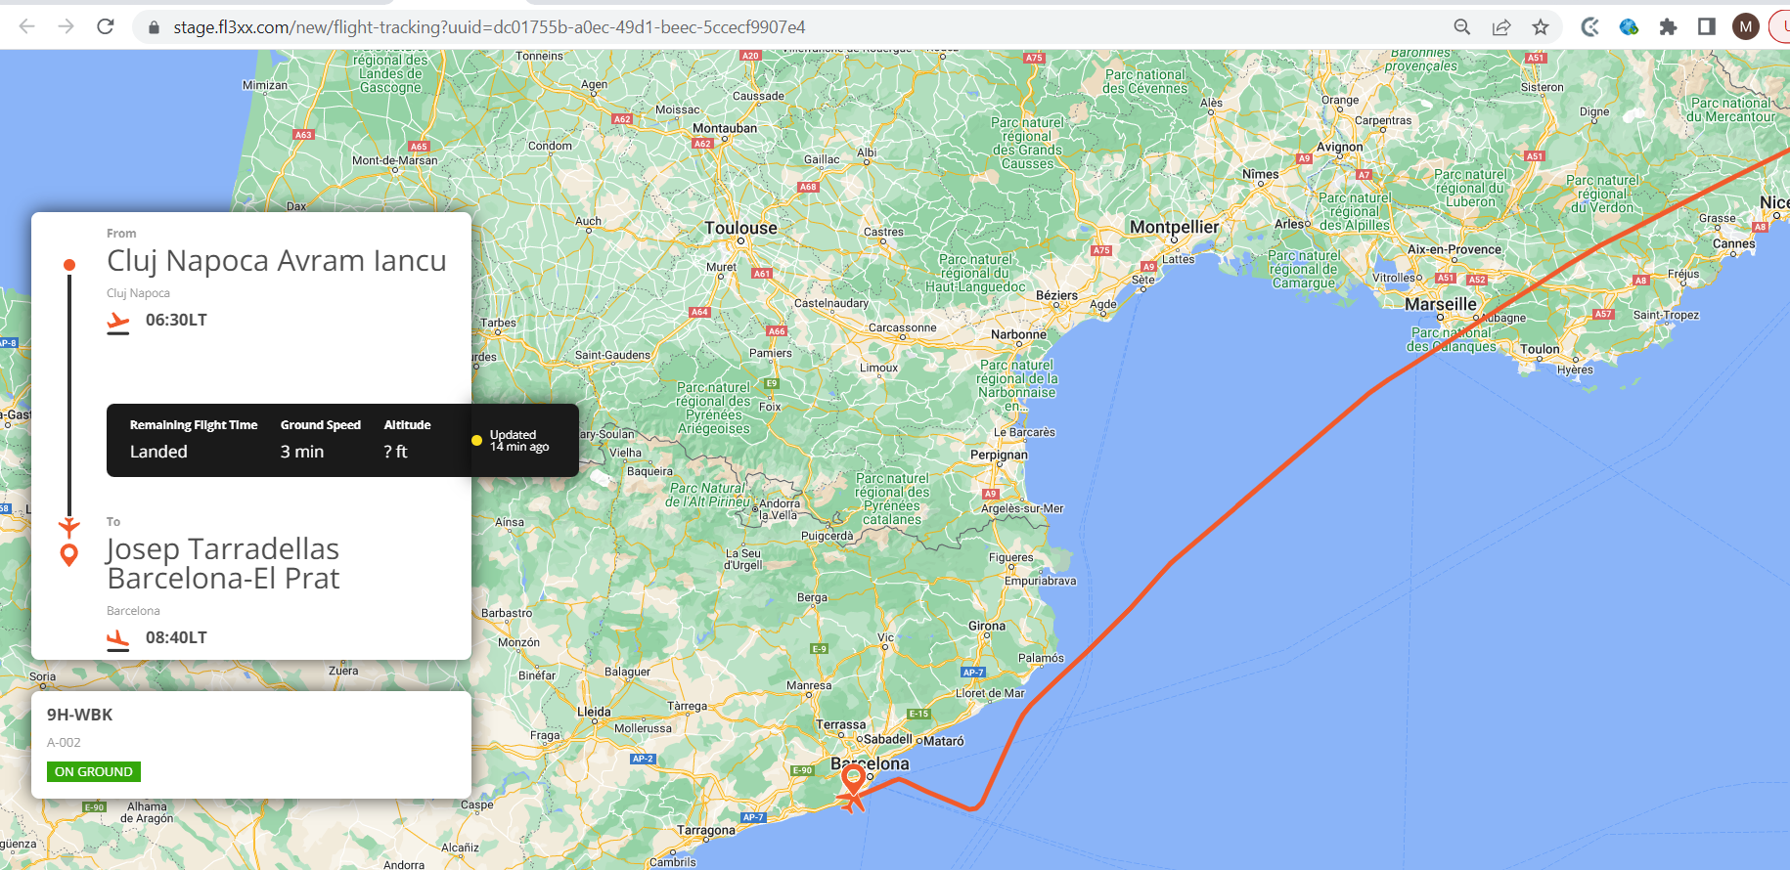This screenshot has width=1790, height=870.
Task: Click the Perpignan label on the map
Action: [x=999, y=455]
